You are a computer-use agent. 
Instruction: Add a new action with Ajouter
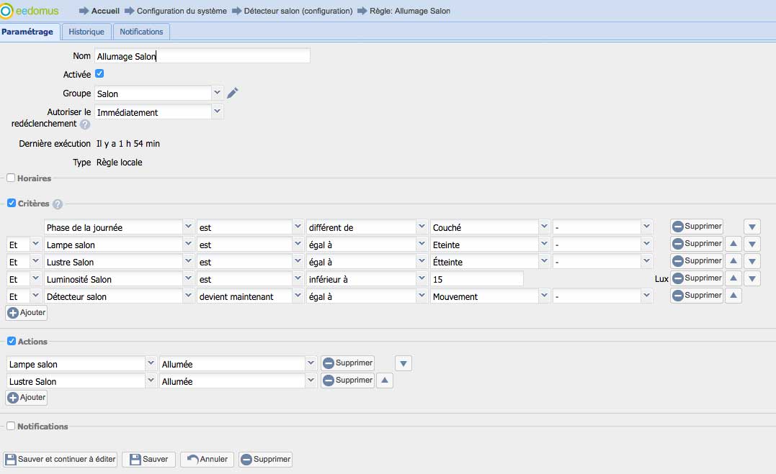click(x=27, y=398)
